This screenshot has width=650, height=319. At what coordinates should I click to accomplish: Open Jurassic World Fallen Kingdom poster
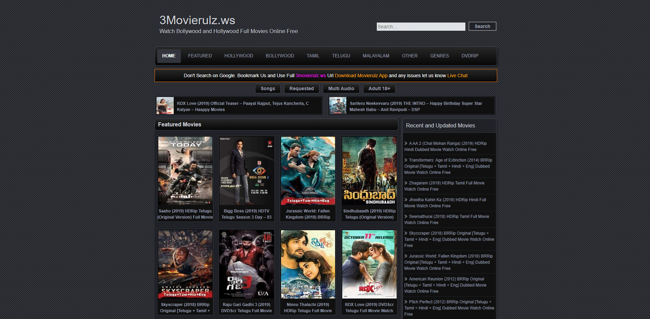pos(308,171)
